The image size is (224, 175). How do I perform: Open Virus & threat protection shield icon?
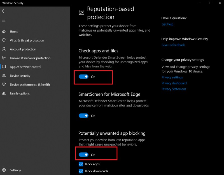click(4, 40)
